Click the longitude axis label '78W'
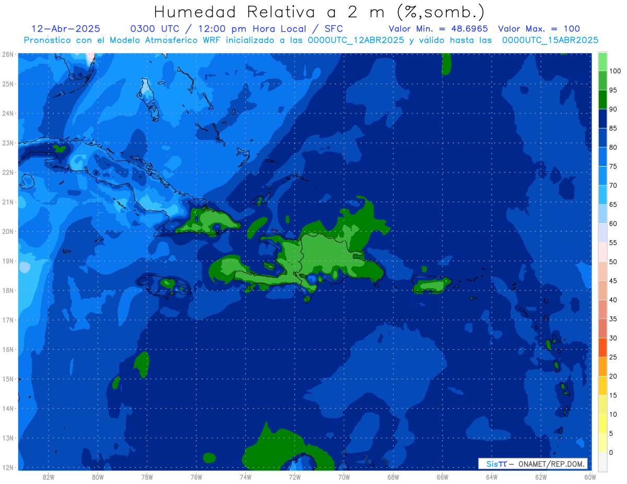The width and height of the screenshot is (627, 484). coord(147,477)
